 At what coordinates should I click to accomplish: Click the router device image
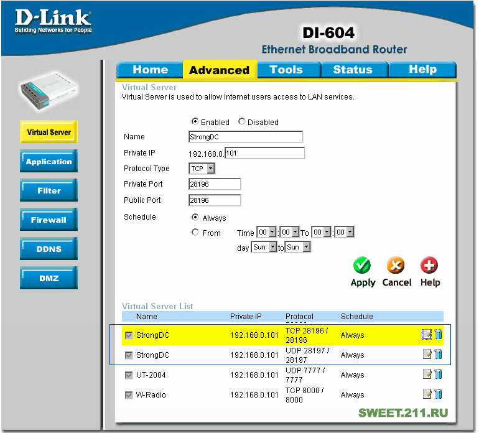[49, 91]
